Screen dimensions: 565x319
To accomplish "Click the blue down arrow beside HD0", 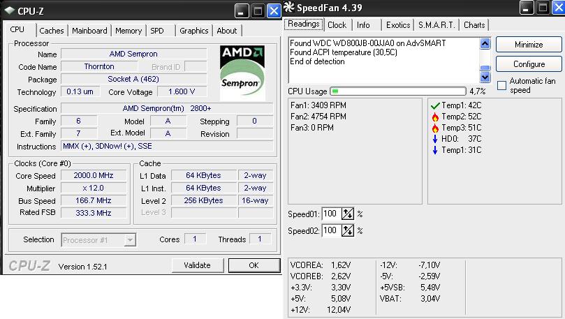I will click(x=435, y=139).
